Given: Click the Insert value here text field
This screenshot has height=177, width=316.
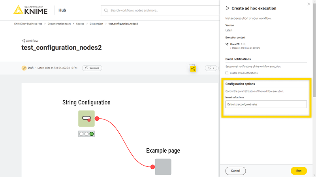Looking at the screenshot, I should 266,104.
